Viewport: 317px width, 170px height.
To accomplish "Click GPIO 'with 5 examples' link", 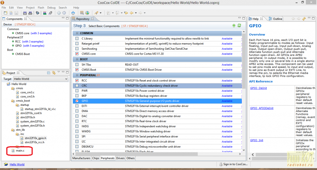I will coord(34,46).
